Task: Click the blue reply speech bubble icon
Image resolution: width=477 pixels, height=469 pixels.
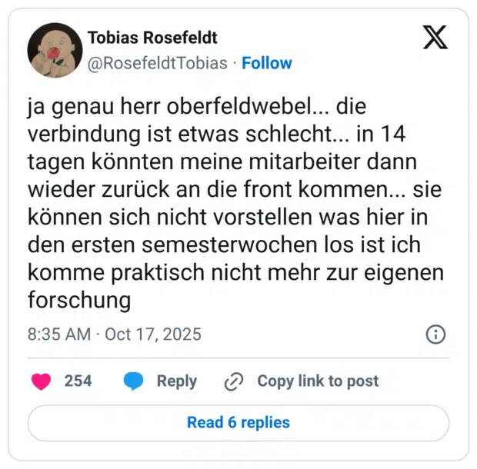Action: (135, 381)
